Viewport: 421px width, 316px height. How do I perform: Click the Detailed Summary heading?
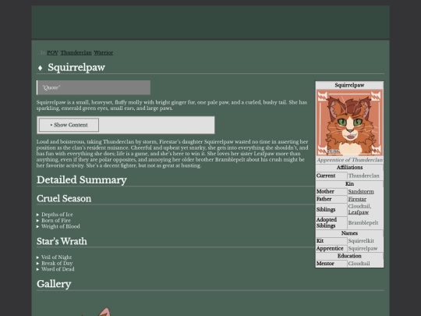[x=82, y=180]
